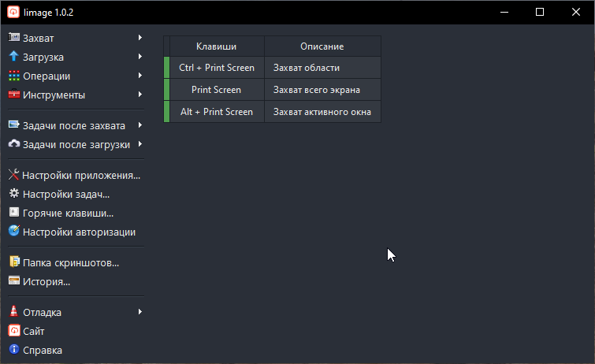The width and height of the screenshot is (595, 364).
Task: Click the Настройки задач gear icon
Action: pyautogui.click(x=13, y=194)
